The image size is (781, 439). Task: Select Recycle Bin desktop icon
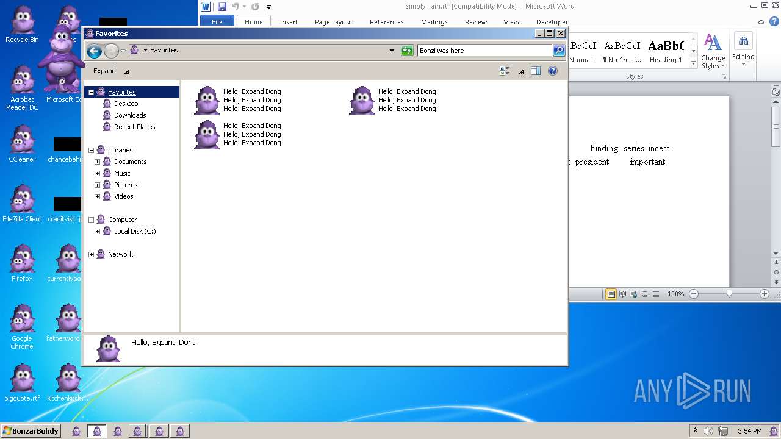click(22, 25)
